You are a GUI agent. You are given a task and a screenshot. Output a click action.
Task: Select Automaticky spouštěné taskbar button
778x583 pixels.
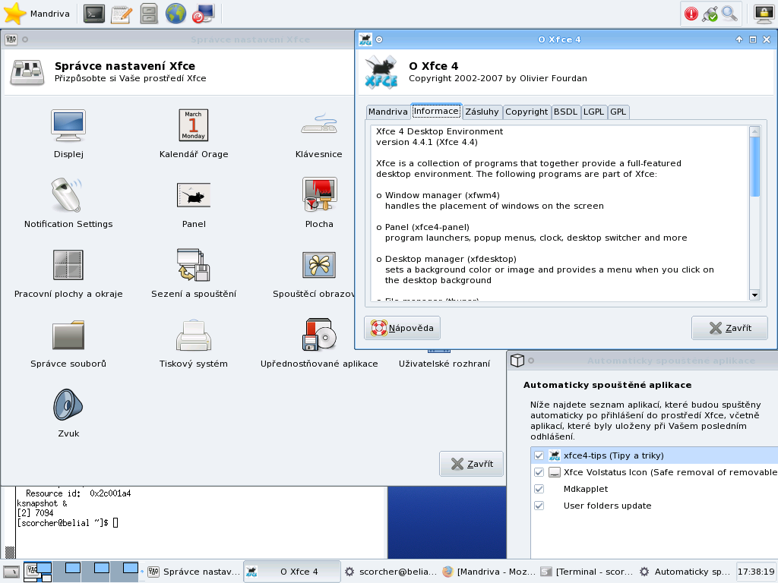click(685, 572)
